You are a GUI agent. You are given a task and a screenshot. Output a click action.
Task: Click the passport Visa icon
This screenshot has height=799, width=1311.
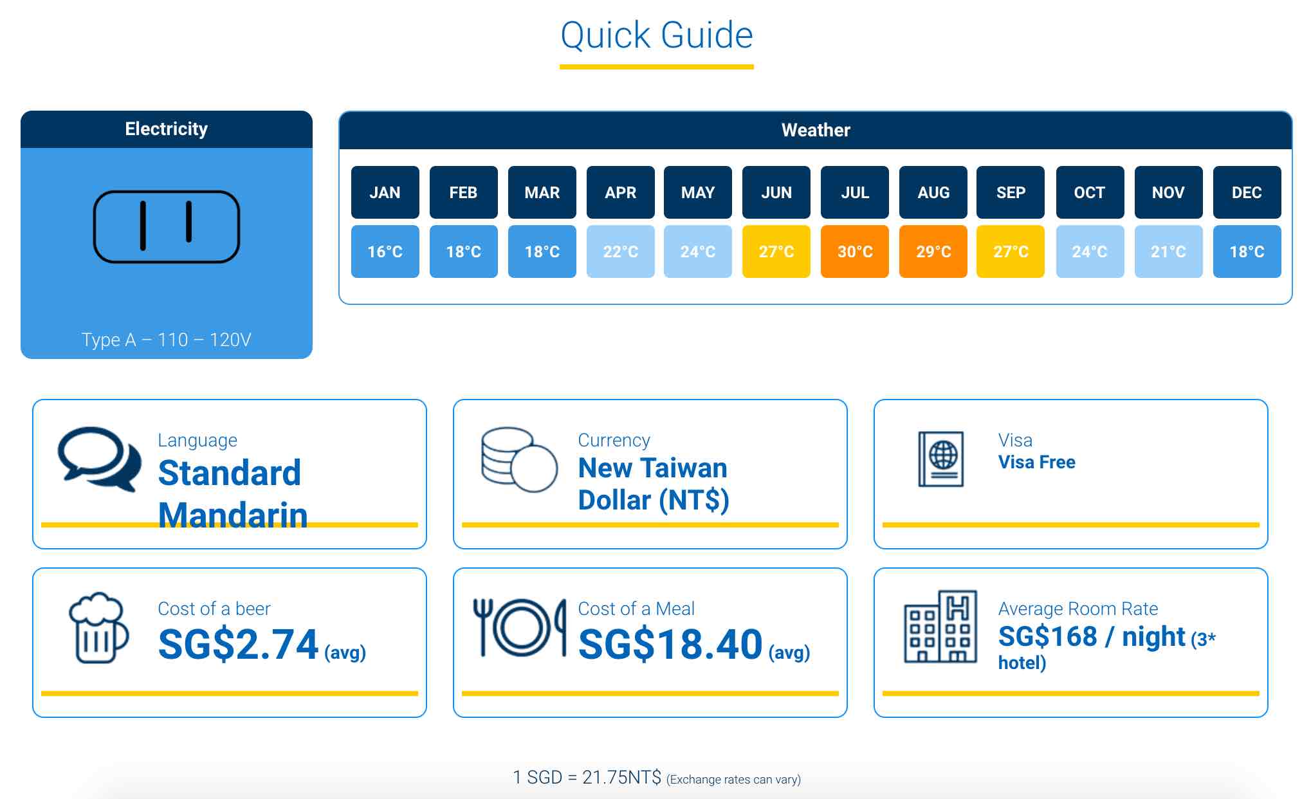[940, 459]
